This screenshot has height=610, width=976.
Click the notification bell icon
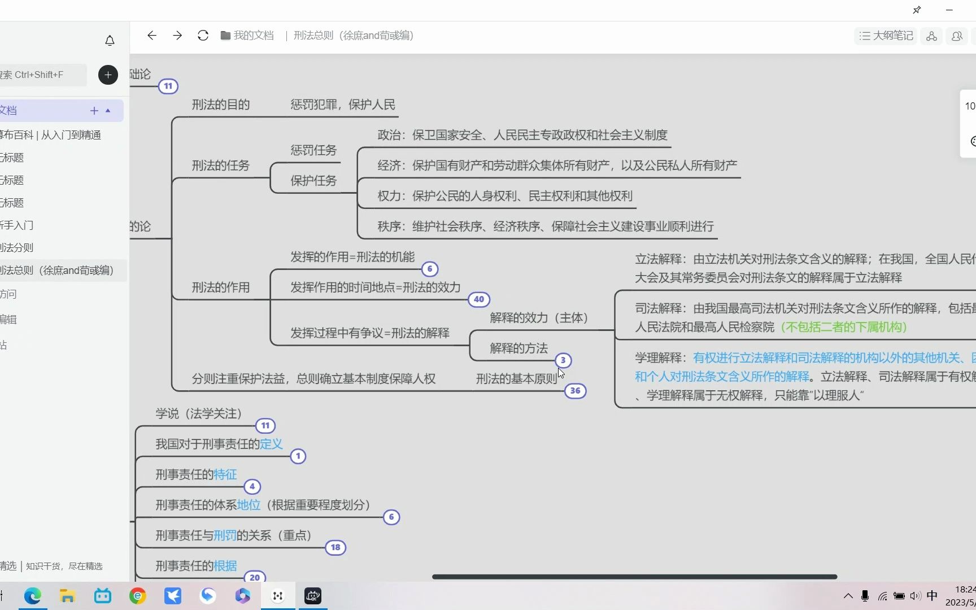(110, 40)
